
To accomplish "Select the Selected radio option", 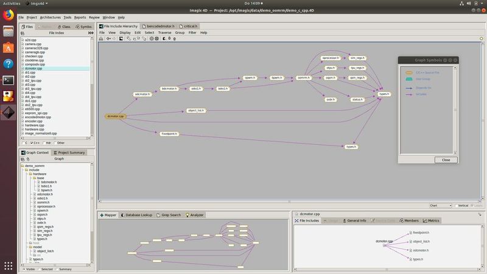I will pyautogui.click(x=39, y=269).
